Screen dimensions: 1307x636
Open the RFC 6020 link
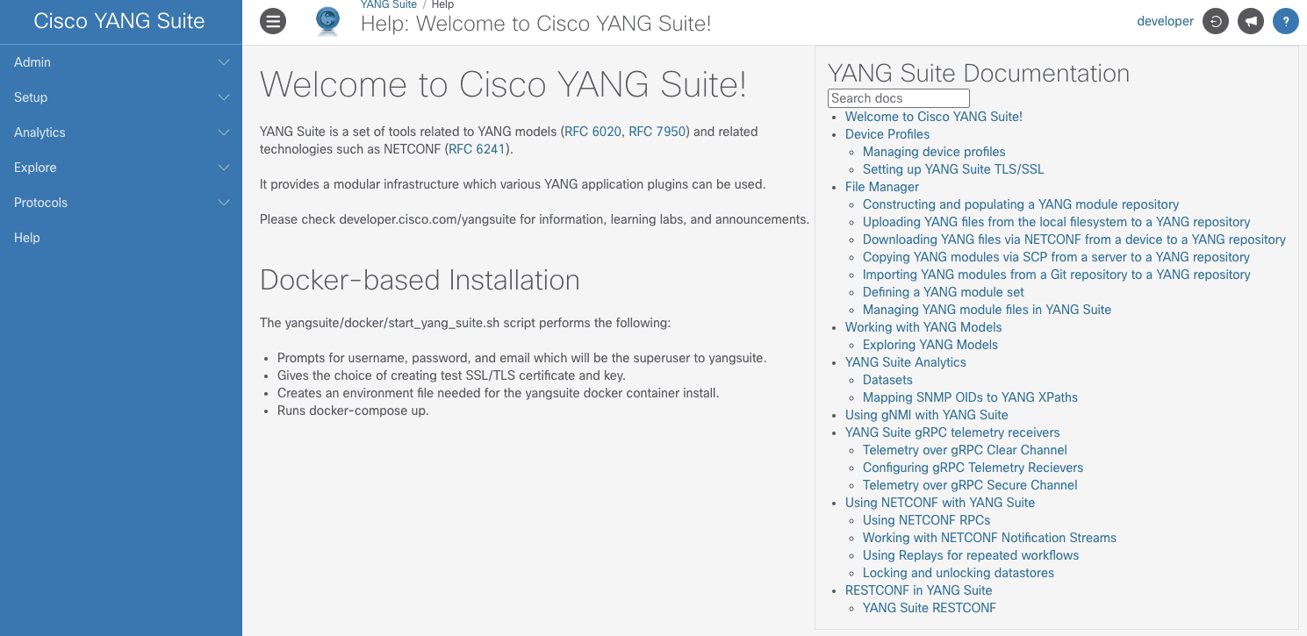point(593,132)
